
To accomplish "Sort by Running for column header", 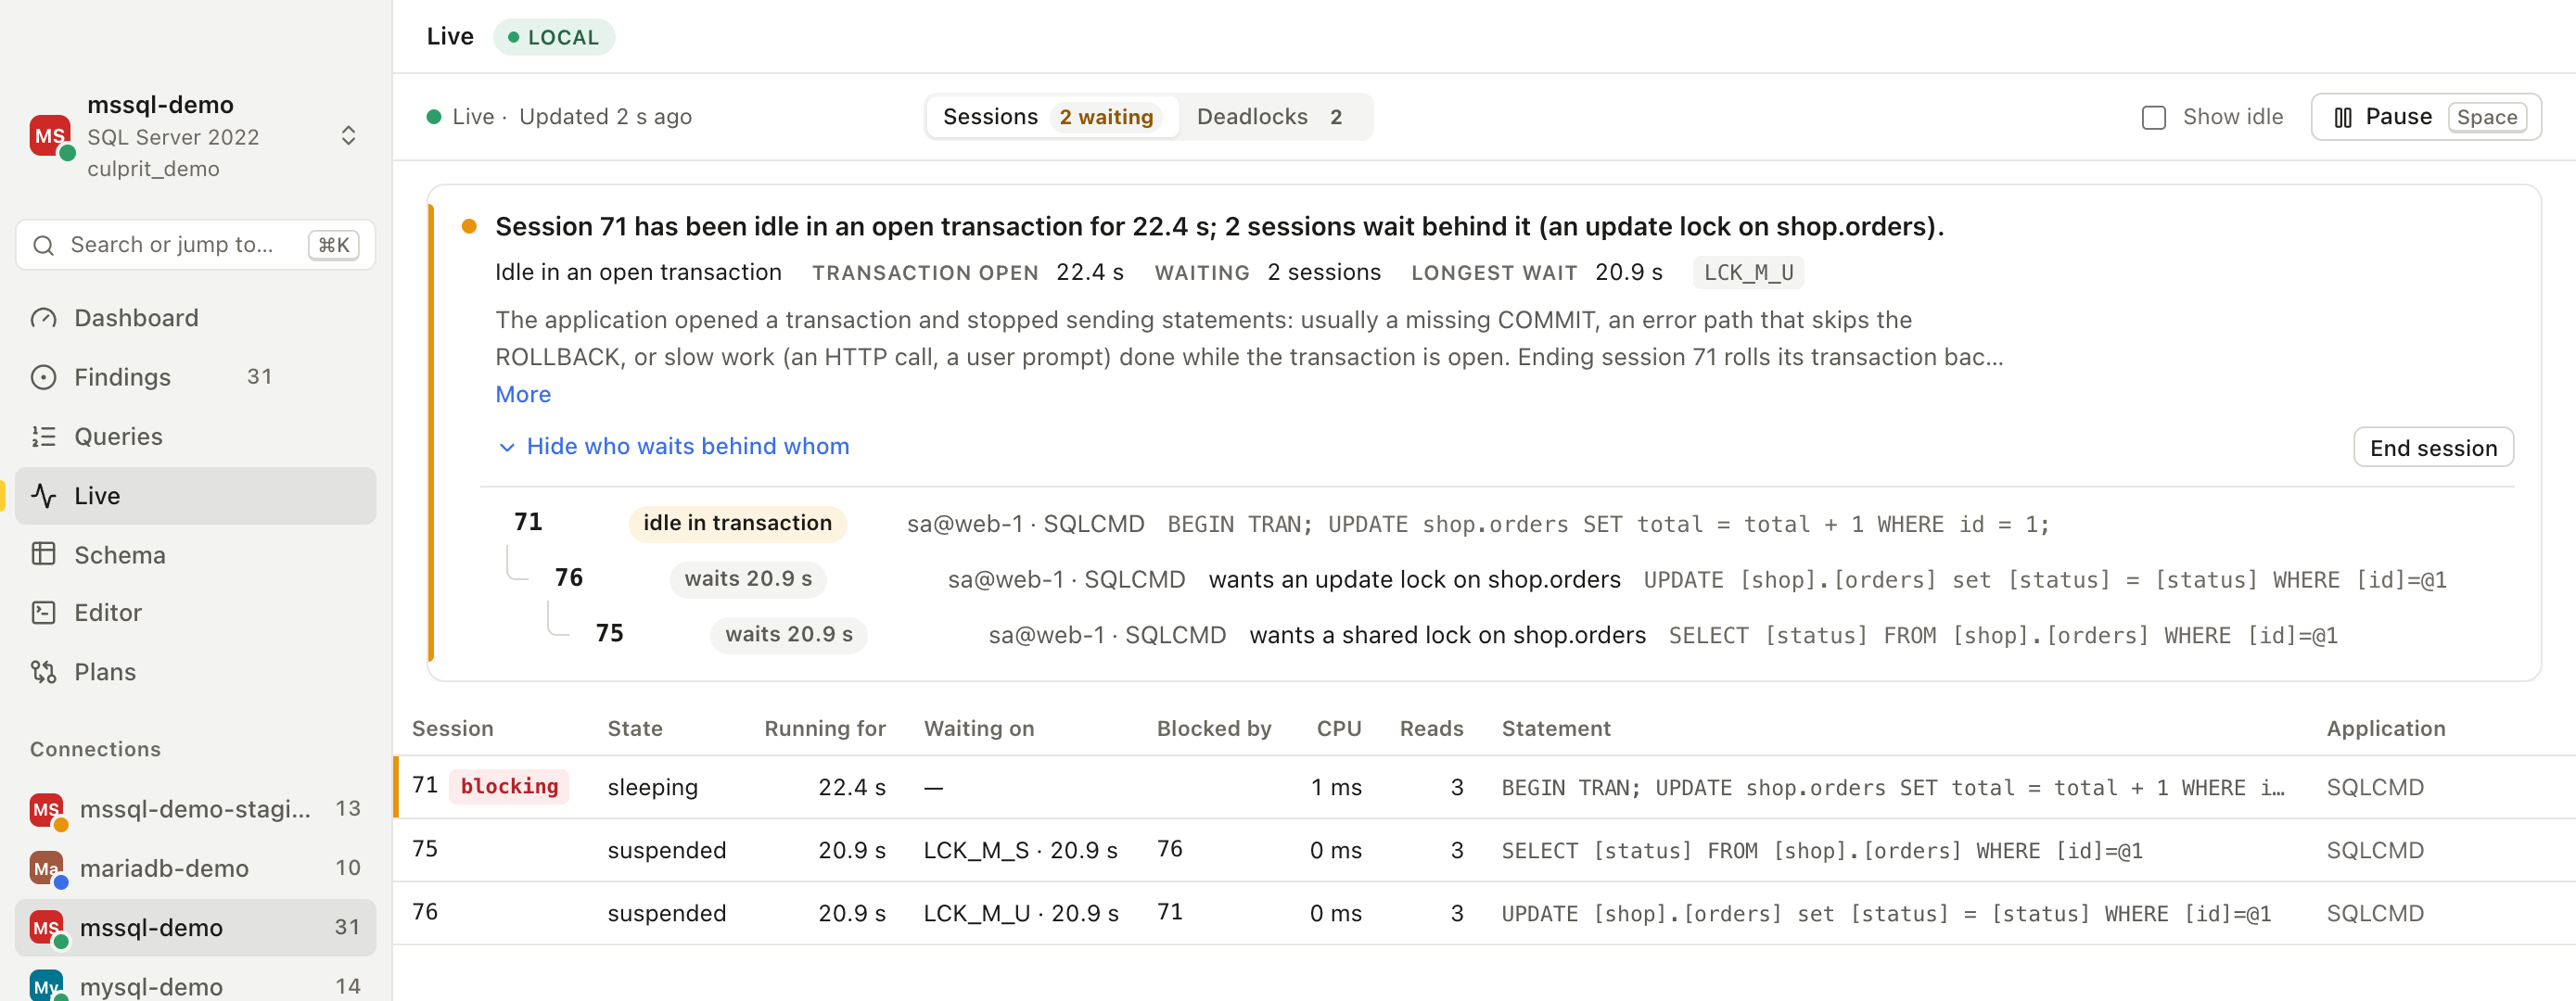I will pos(825,729).
